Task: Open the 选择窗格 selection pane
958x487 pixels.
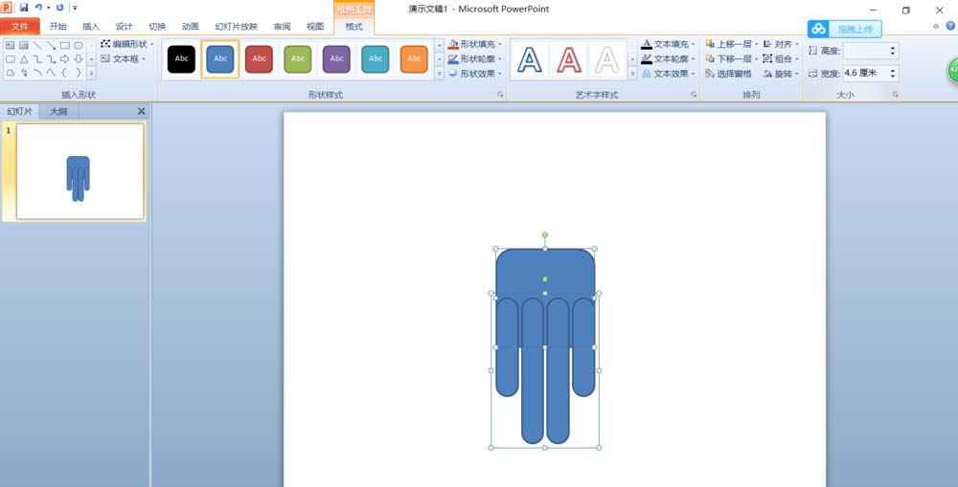Action: [728, 74]
